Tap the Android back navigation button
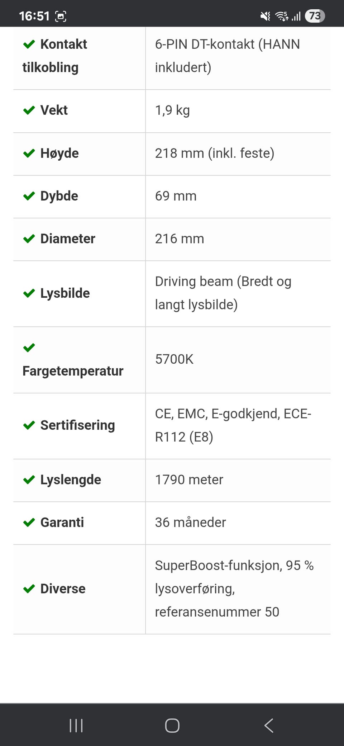This screenshot has height=746, width=344. [x=269, y=725]
